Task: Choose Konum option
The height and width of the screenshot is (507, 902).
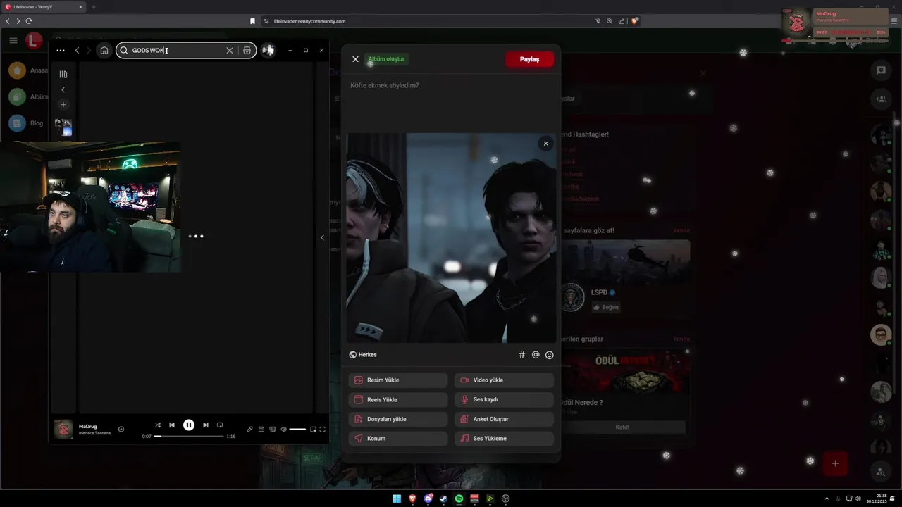Action: tap(398, 438)
